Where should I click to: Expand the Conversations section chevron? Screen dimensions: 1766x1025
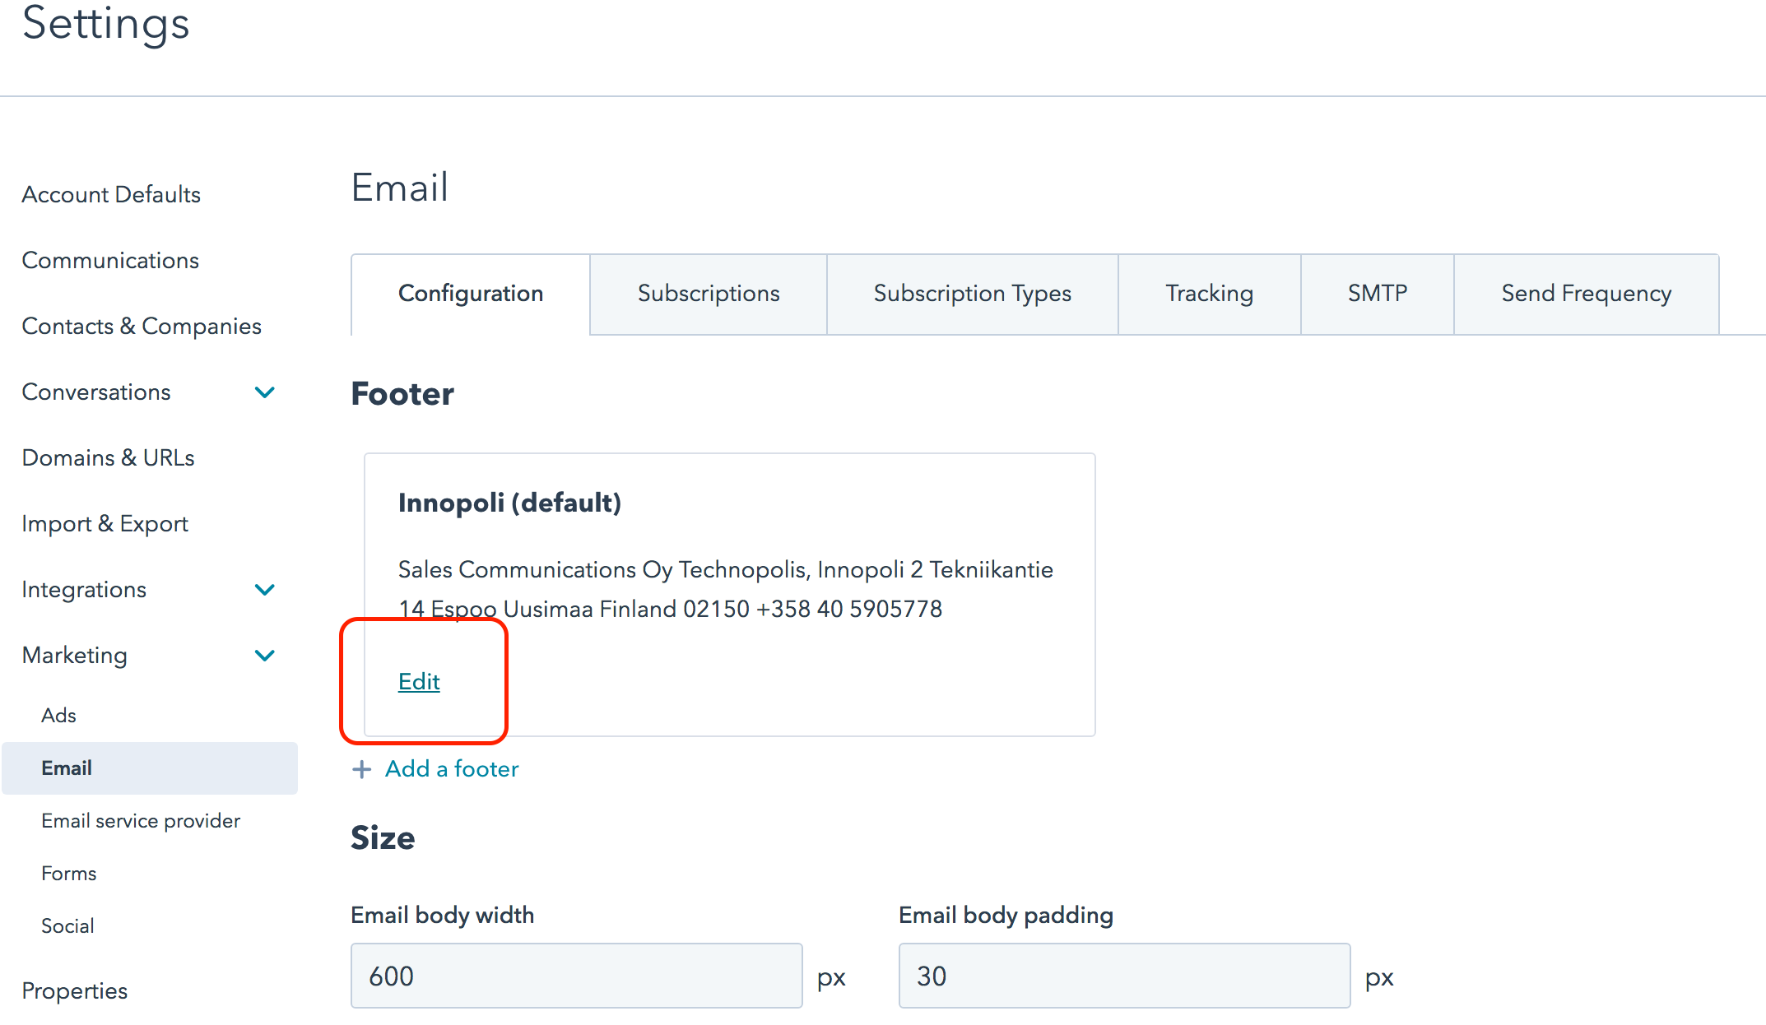tap(265, 392)
